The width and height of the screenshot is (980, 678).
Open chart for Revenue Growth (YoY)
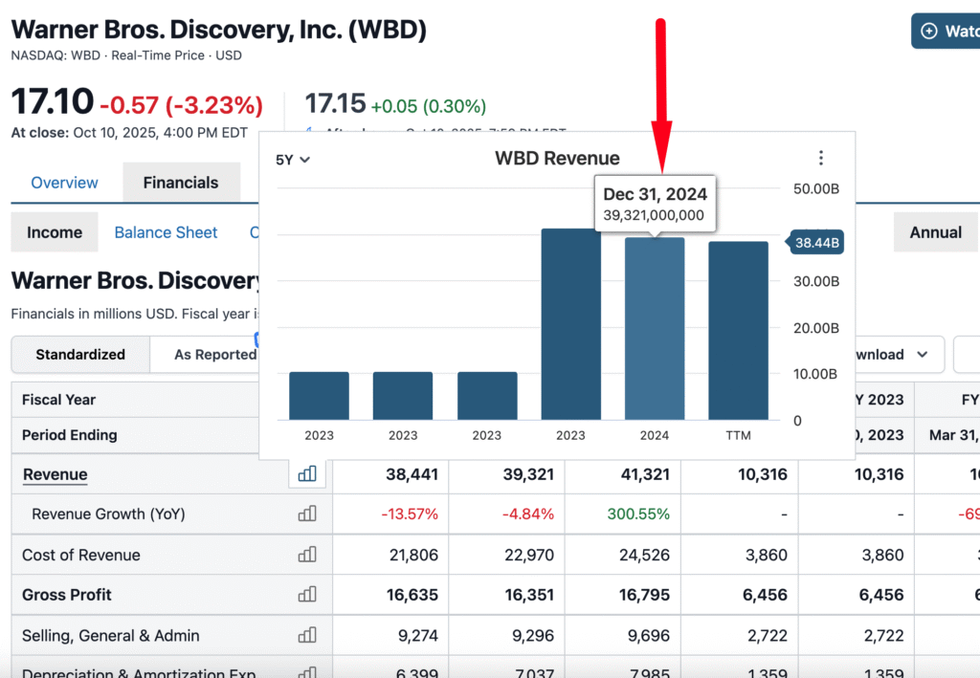[x=307, y=514]
